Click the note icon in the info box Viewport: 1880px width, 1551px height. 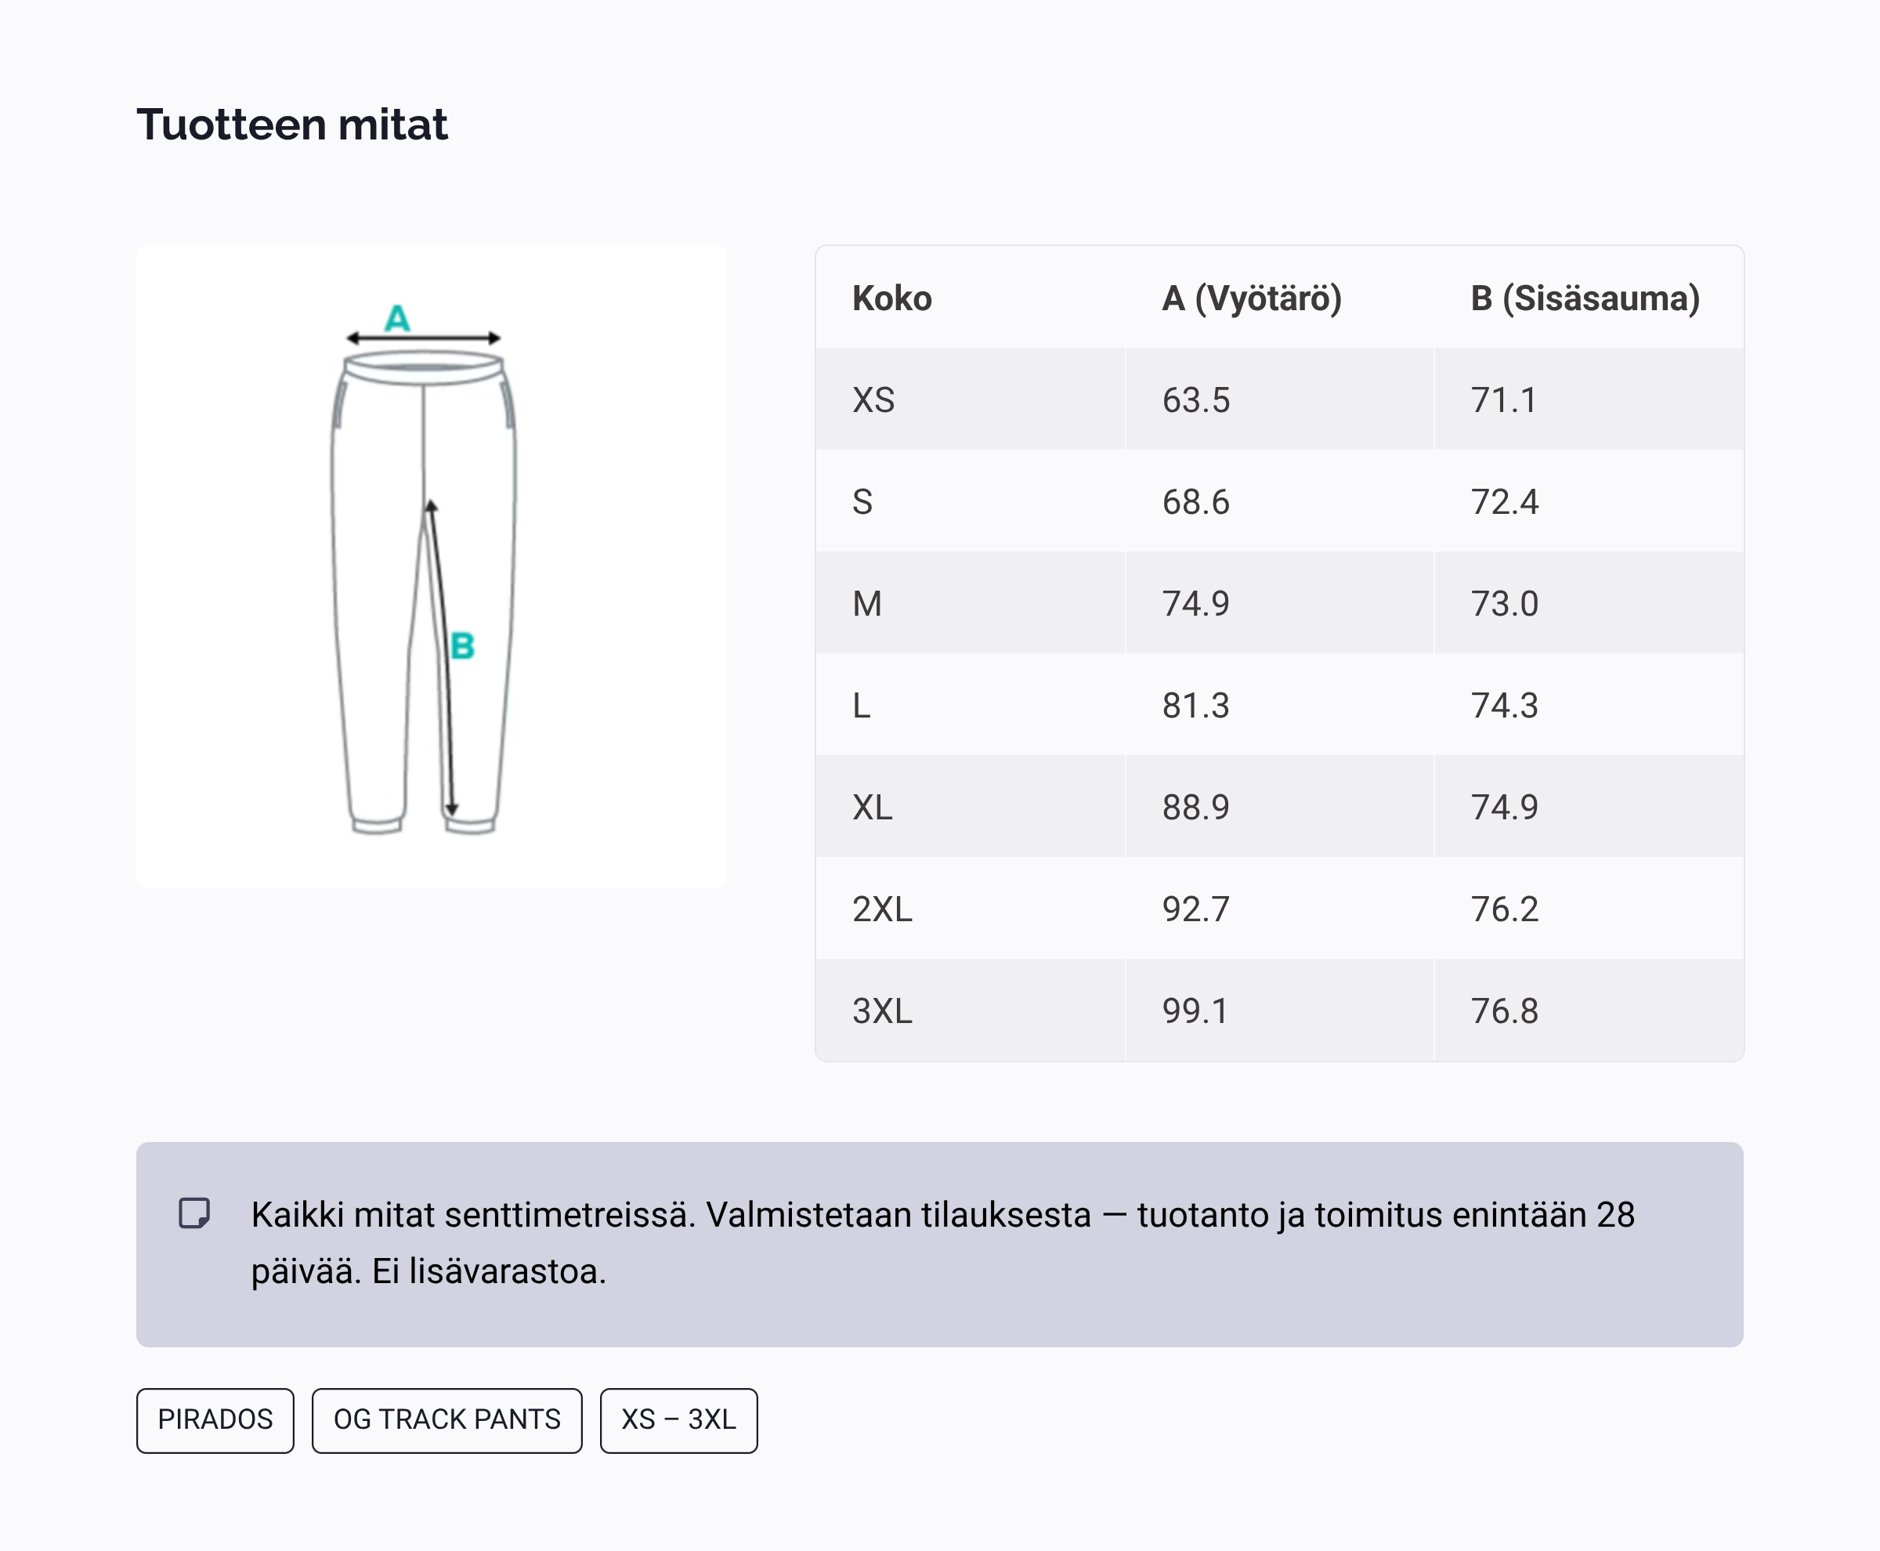click(x=194, y=1213)
